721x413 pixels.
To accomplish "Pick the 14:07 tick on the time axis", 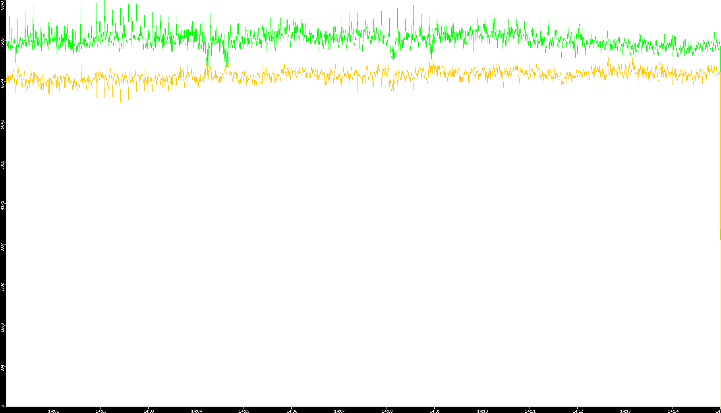I will (x=339, y=411).
